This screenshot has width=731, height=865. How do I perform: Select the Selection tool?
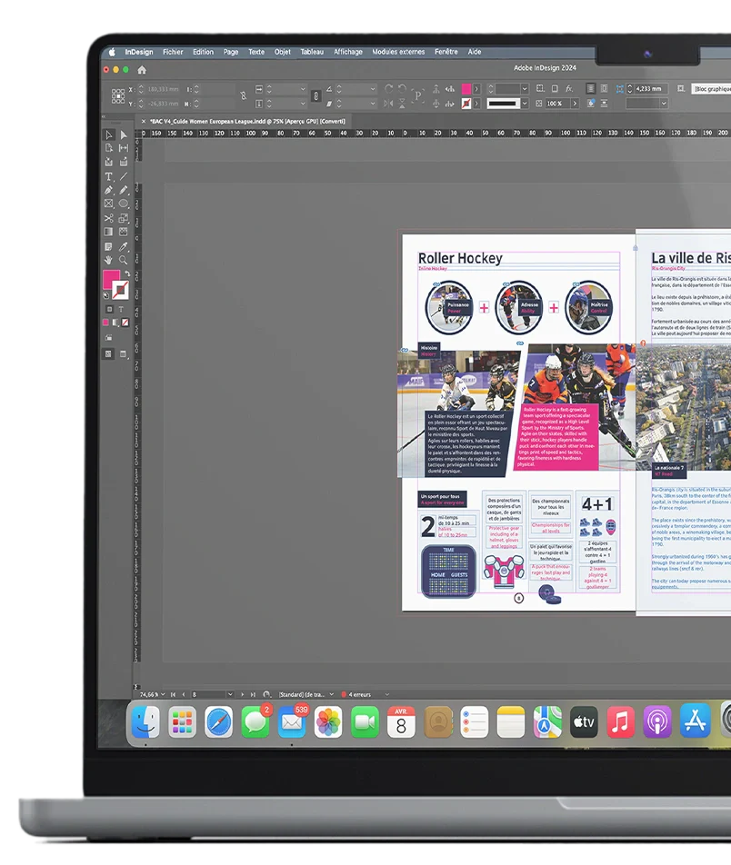[108, 135]
